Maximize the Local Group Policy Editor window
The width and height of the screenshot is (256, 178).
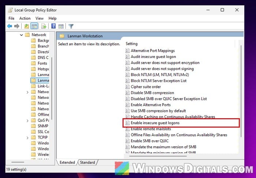click(x=222, y=10)
